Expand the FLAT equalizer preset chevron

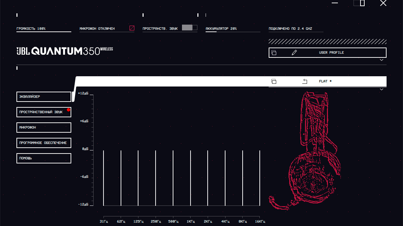point(381,90)
